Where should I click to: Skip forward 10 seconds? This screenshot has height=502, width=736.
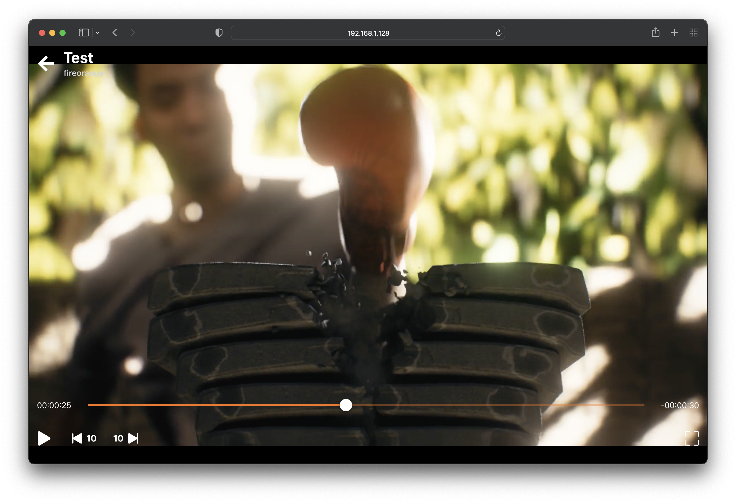pos(126,438)
